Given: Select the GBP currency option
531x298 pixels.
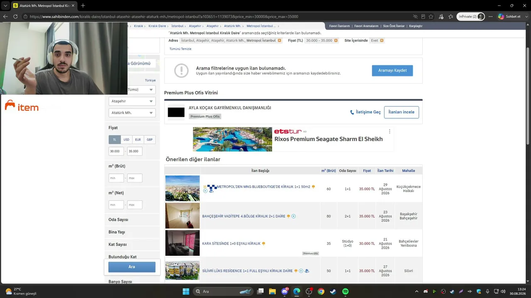Looking at the screenshot, I should pyautogui.click(x=150, y=139).
